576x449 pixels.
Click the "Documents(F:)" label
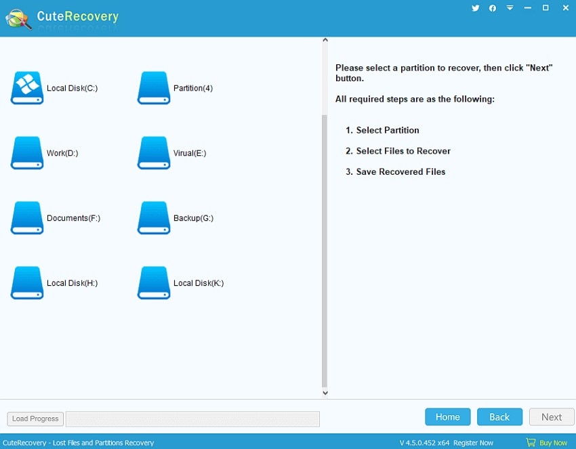(x=73, y=218)
